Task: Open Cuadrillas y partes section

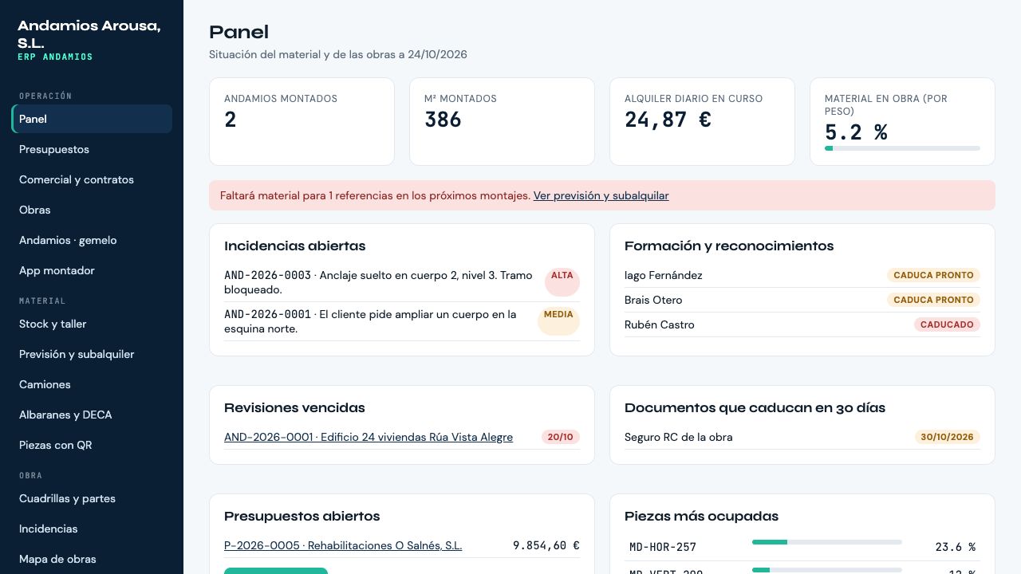Action: coord(92,498)
